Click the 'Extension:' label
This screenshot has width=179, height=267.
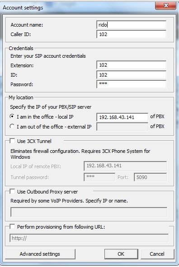click(22, 65)
